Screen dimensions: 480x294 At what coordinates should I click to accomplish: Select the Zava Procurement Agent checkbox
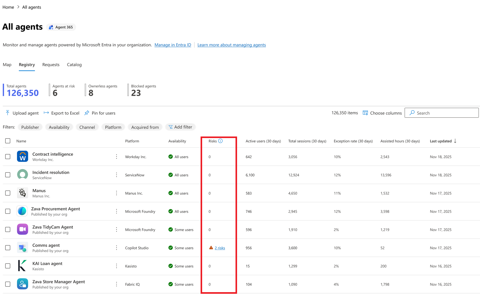click(8, 211)
